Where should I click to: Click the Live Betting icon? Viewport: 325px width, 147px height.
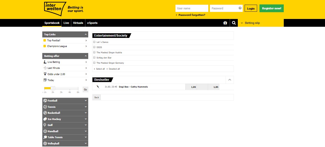click(45, 62)
